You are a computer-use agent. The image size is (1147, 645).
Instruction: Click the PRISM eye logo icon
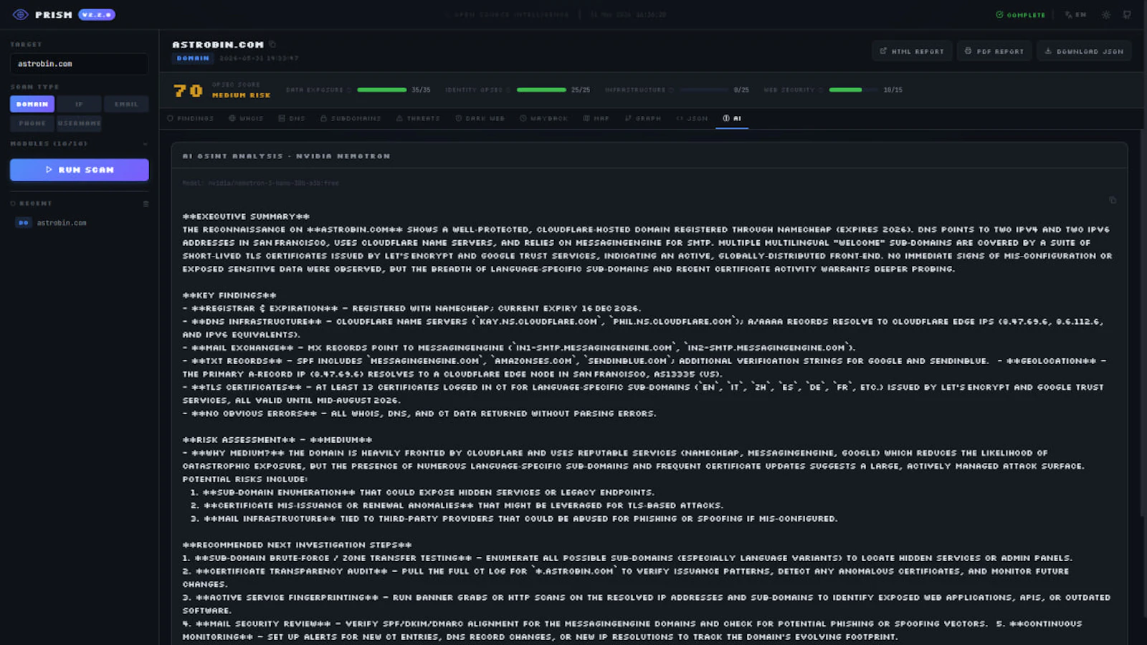point(20,14)
